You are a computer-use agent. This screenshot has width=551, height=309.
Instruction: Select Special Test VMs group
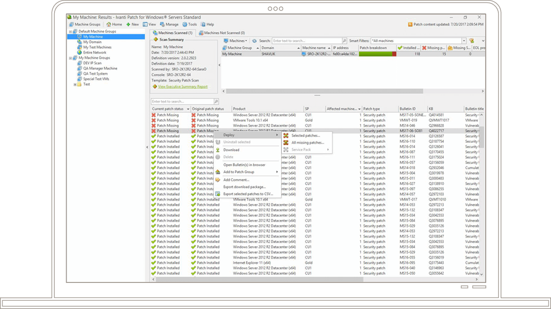coord(96,79)
